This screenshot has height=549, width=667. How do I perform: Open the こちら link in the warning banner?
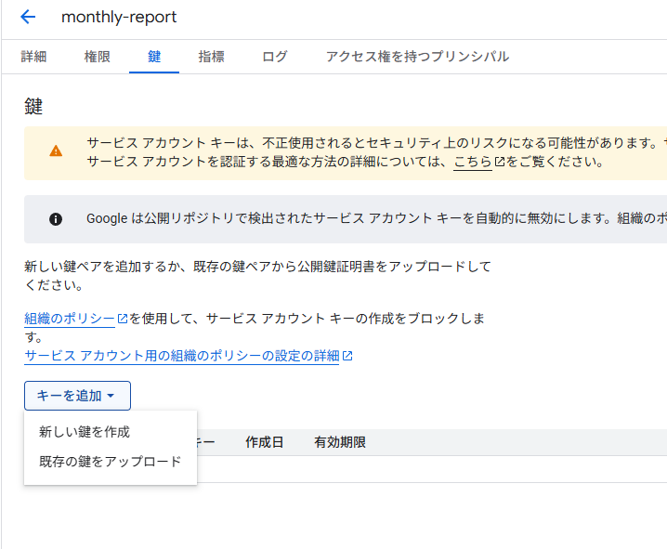pyautogui.click(x=473, y=162)
